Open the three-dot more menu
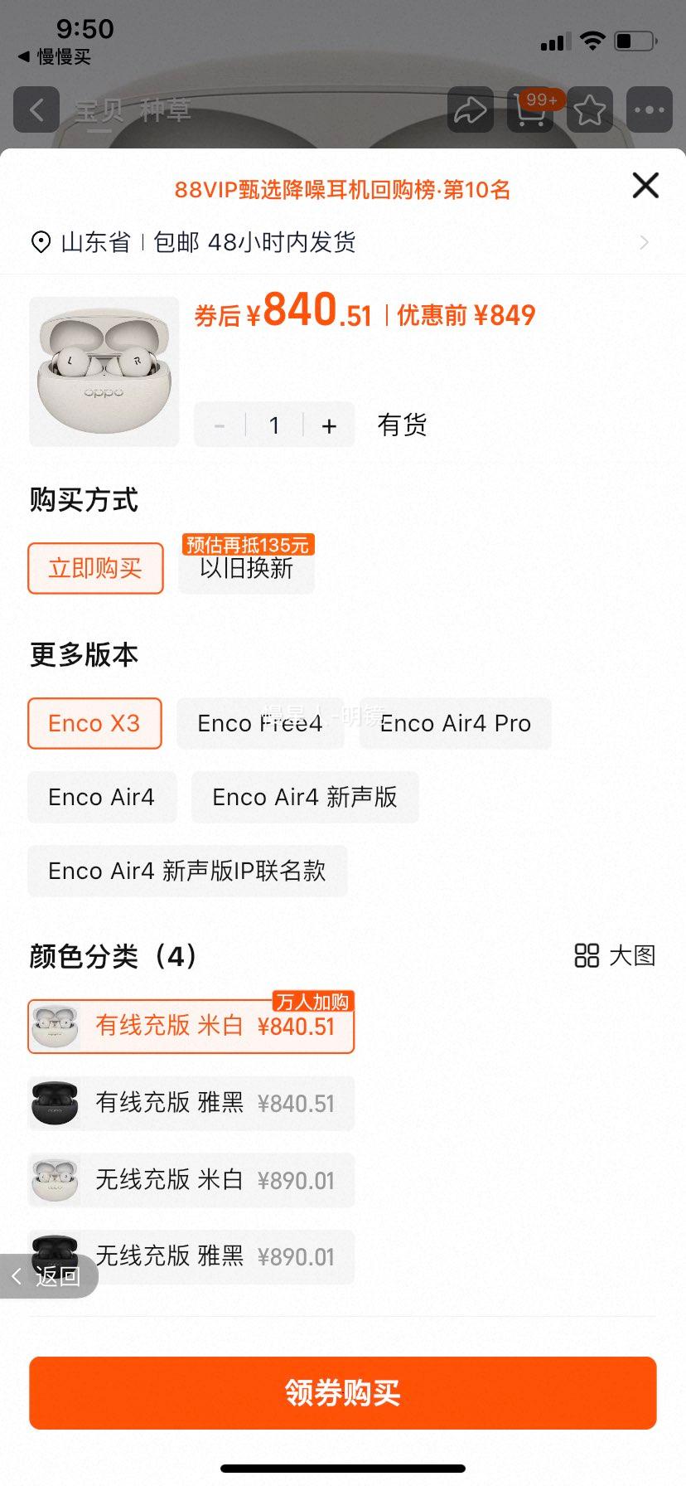Image resolution: width=686 pixels, height=1486 pixels. 649,109
